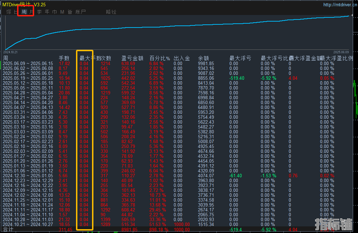Click the 手数 column header
The height and width of the screenshot is (233, 358).
tap(64, 59)
